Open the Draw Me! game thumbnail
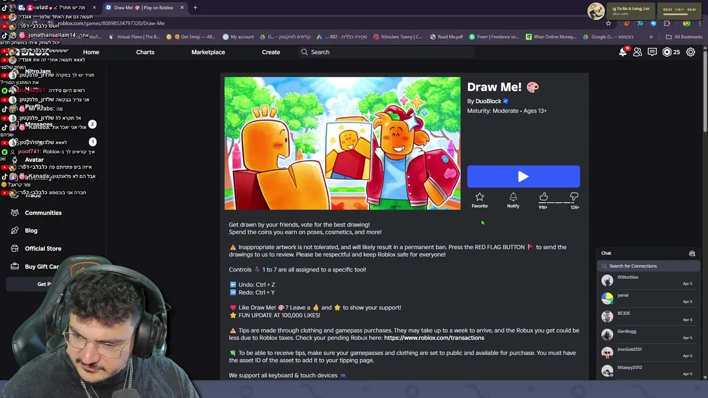Screen dimensions: 708x398 click(342, 143)
